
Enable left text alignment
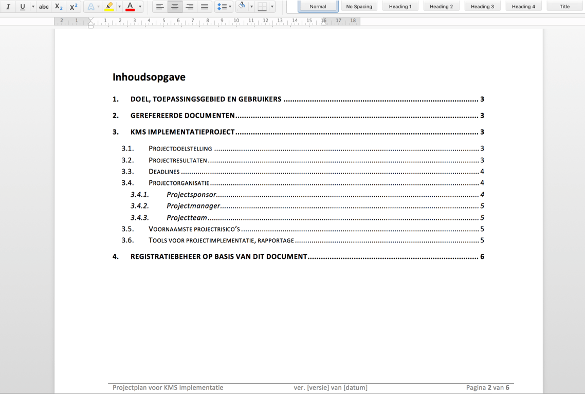[x=160, y=7]
